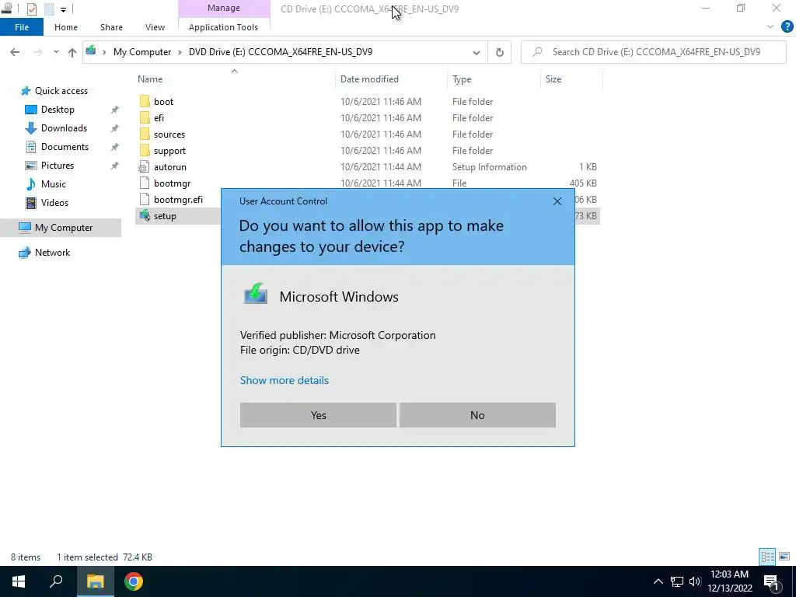Select the bootmgr file
Screen dimensions: 796x597
[x=172, y=183]
